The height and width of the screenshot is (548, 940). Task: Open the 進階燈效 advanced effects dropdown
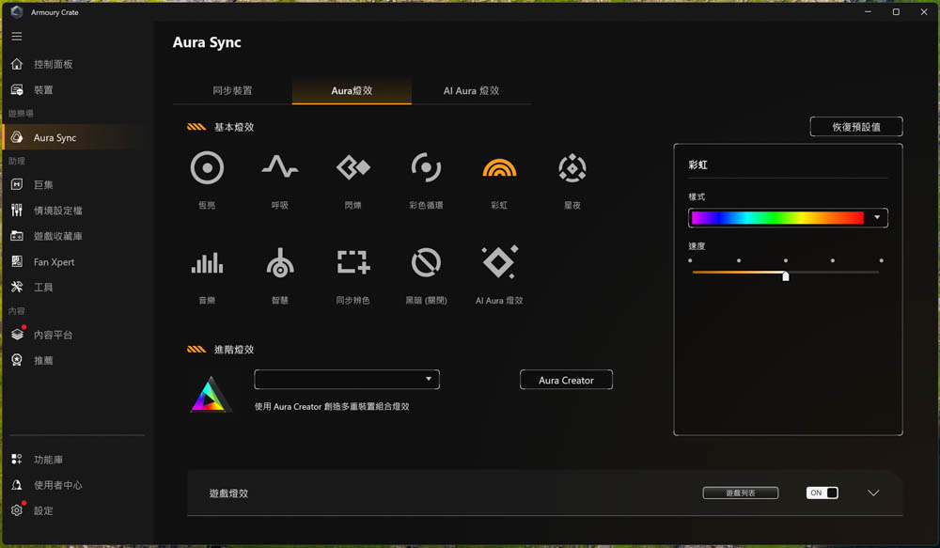[347, 379]
